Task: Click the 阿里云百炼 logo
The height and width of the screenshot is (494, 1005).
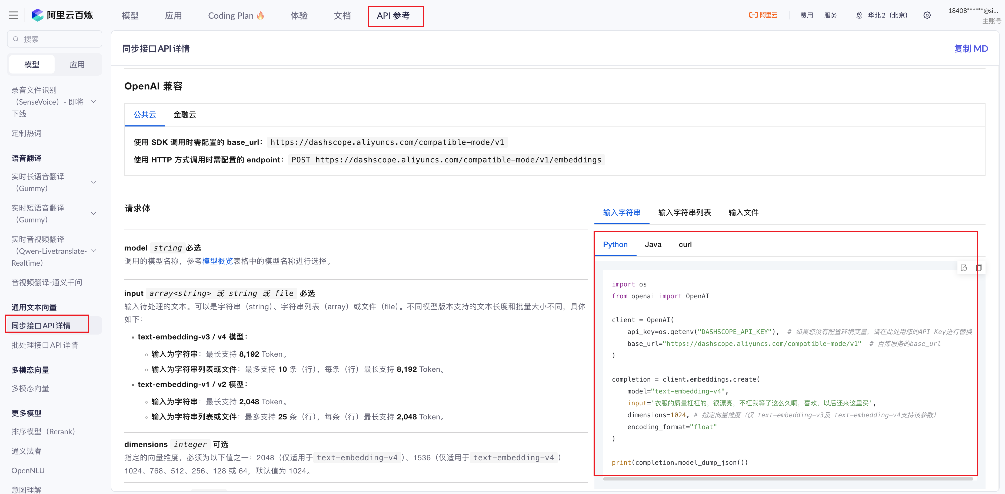Action: pyautogui.click(x=62, y=15)
